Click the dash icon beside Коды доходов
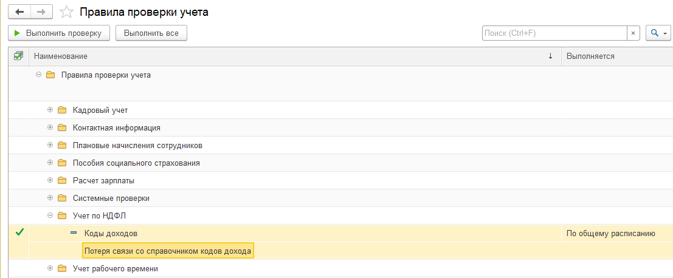This screenshot has height=278, width=673. coord(74,233)
